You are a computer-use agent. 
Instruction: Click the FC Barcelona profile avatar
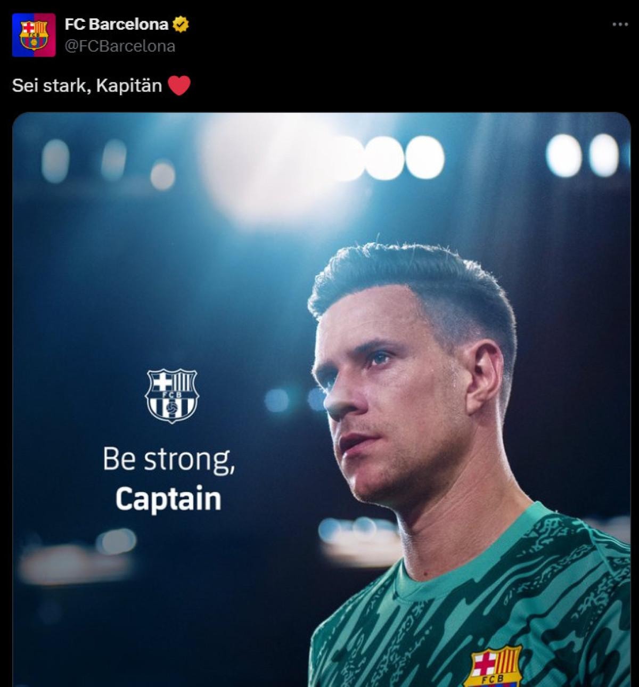point(34,35)
